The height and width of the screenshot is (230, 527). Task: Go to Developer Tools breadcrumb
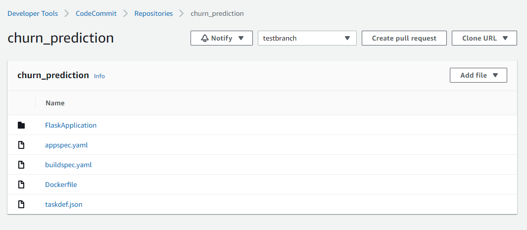pyautogui.click(x=33, y=14)
